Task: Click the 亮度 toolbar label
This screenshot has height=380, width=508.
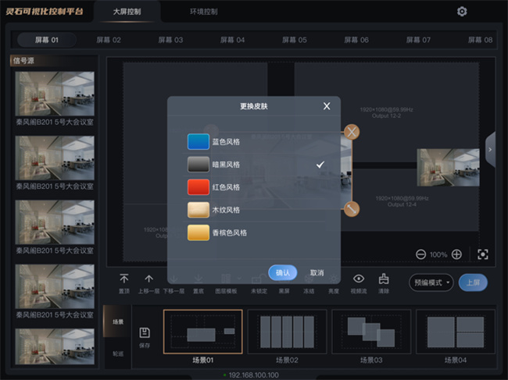Action: coord(334,291)
